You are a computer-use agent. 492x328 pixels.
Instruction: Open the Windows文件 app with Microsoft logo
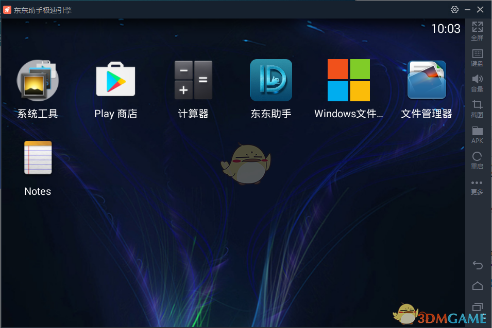349,80
